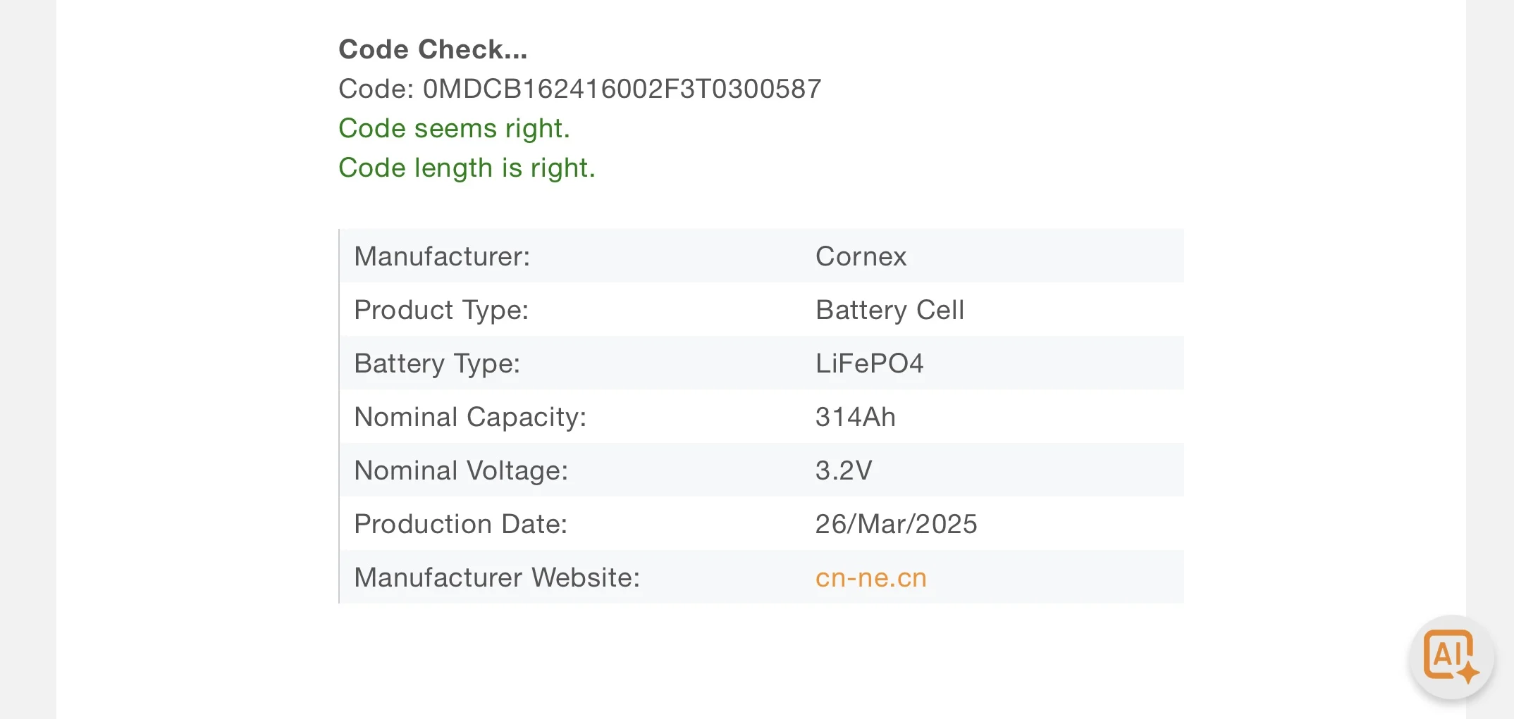This screenshot has width=1514, height=719.
Task: Click the Production Date label
Action: [x=460, y=524]
